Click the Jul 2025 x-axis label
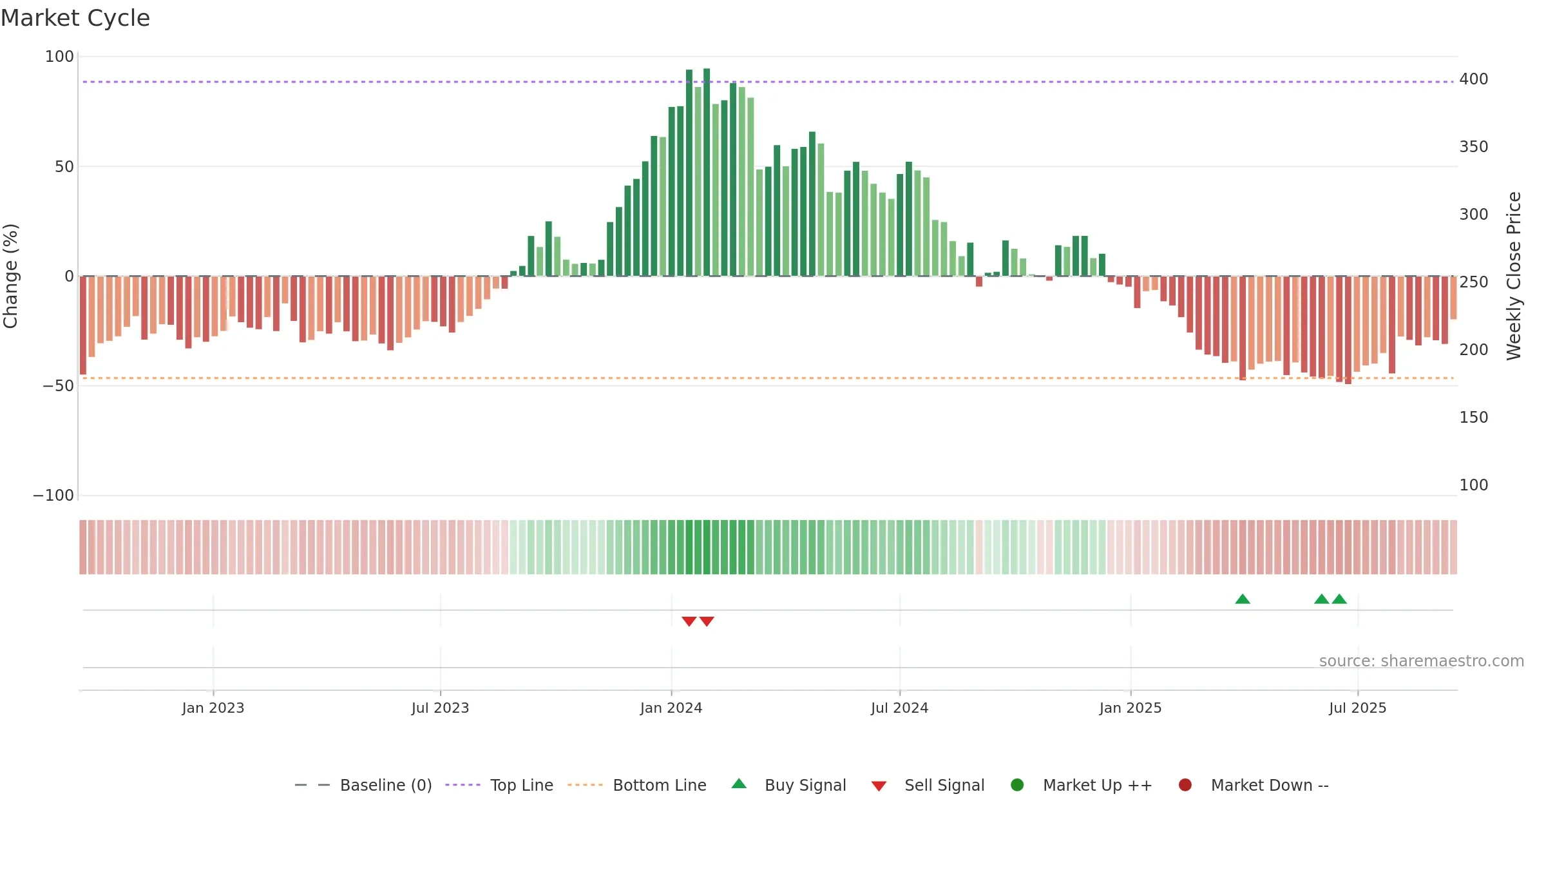The height and width of the screenshot is (870, 1546). [1358, 708]
